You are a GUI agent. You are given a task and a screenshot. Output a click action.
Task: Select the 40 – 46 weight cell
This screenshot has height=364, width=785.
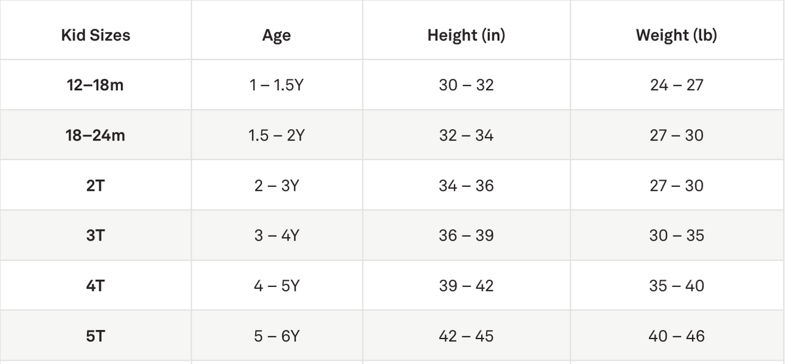point(676,336)
